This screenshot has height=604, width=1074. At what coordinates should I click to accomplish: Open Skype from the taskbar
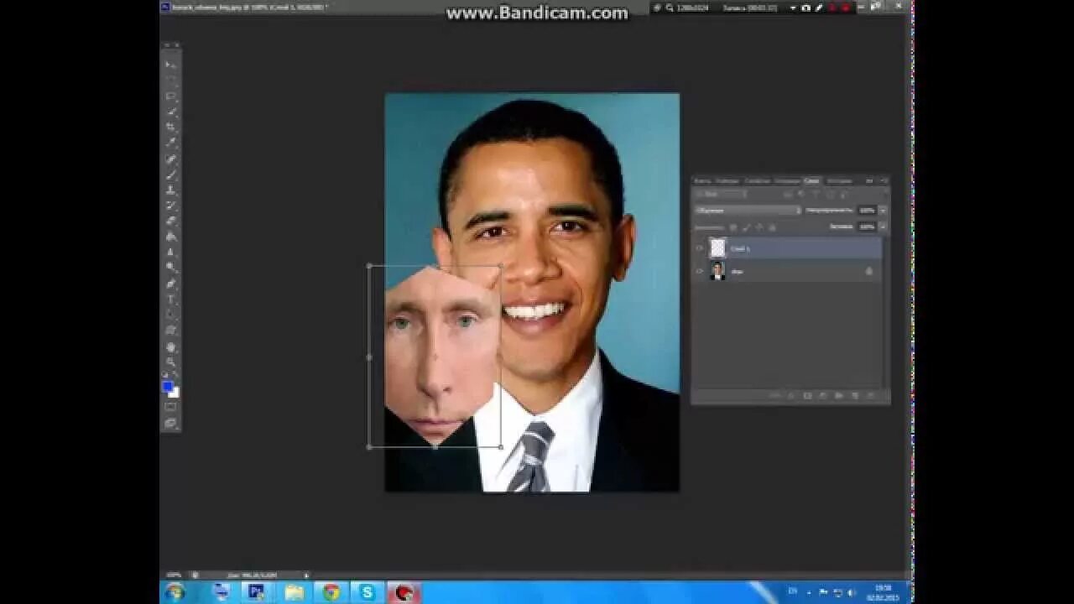367,592
